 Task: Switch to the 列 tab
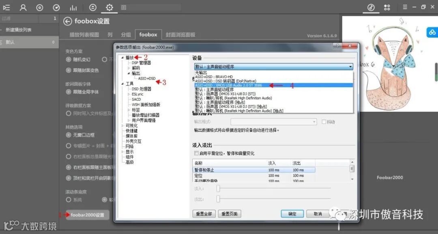click(x=110, y=34)
